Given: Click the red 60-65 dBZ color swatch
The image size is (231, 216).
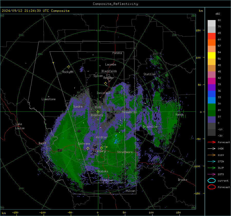Looking at the screenshot, I should pyautogui.click(x=211, y=36).
